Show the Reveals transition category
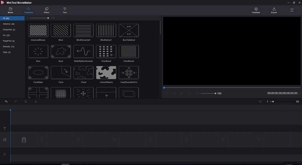Screen dimensions: 302x165 coord(8,46)
